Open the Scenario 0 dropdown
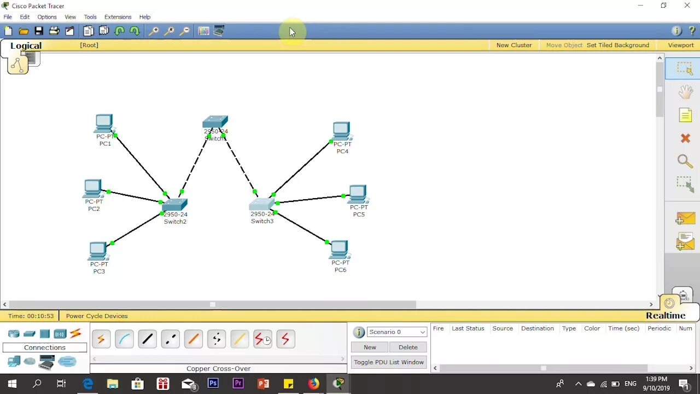The height and width of the screenshot is (394, 700). coord(396,332)
